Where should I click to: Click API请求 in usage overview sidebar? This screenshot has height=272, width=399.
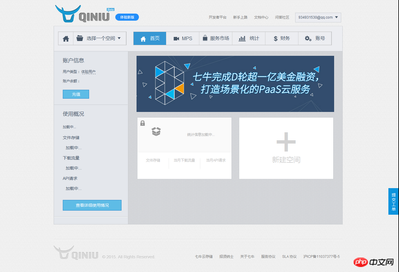[x=70, y=178]
